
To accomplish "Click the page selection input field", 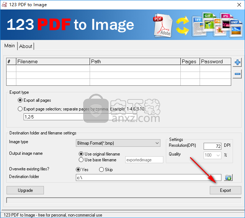I will [x=80, y=117].
